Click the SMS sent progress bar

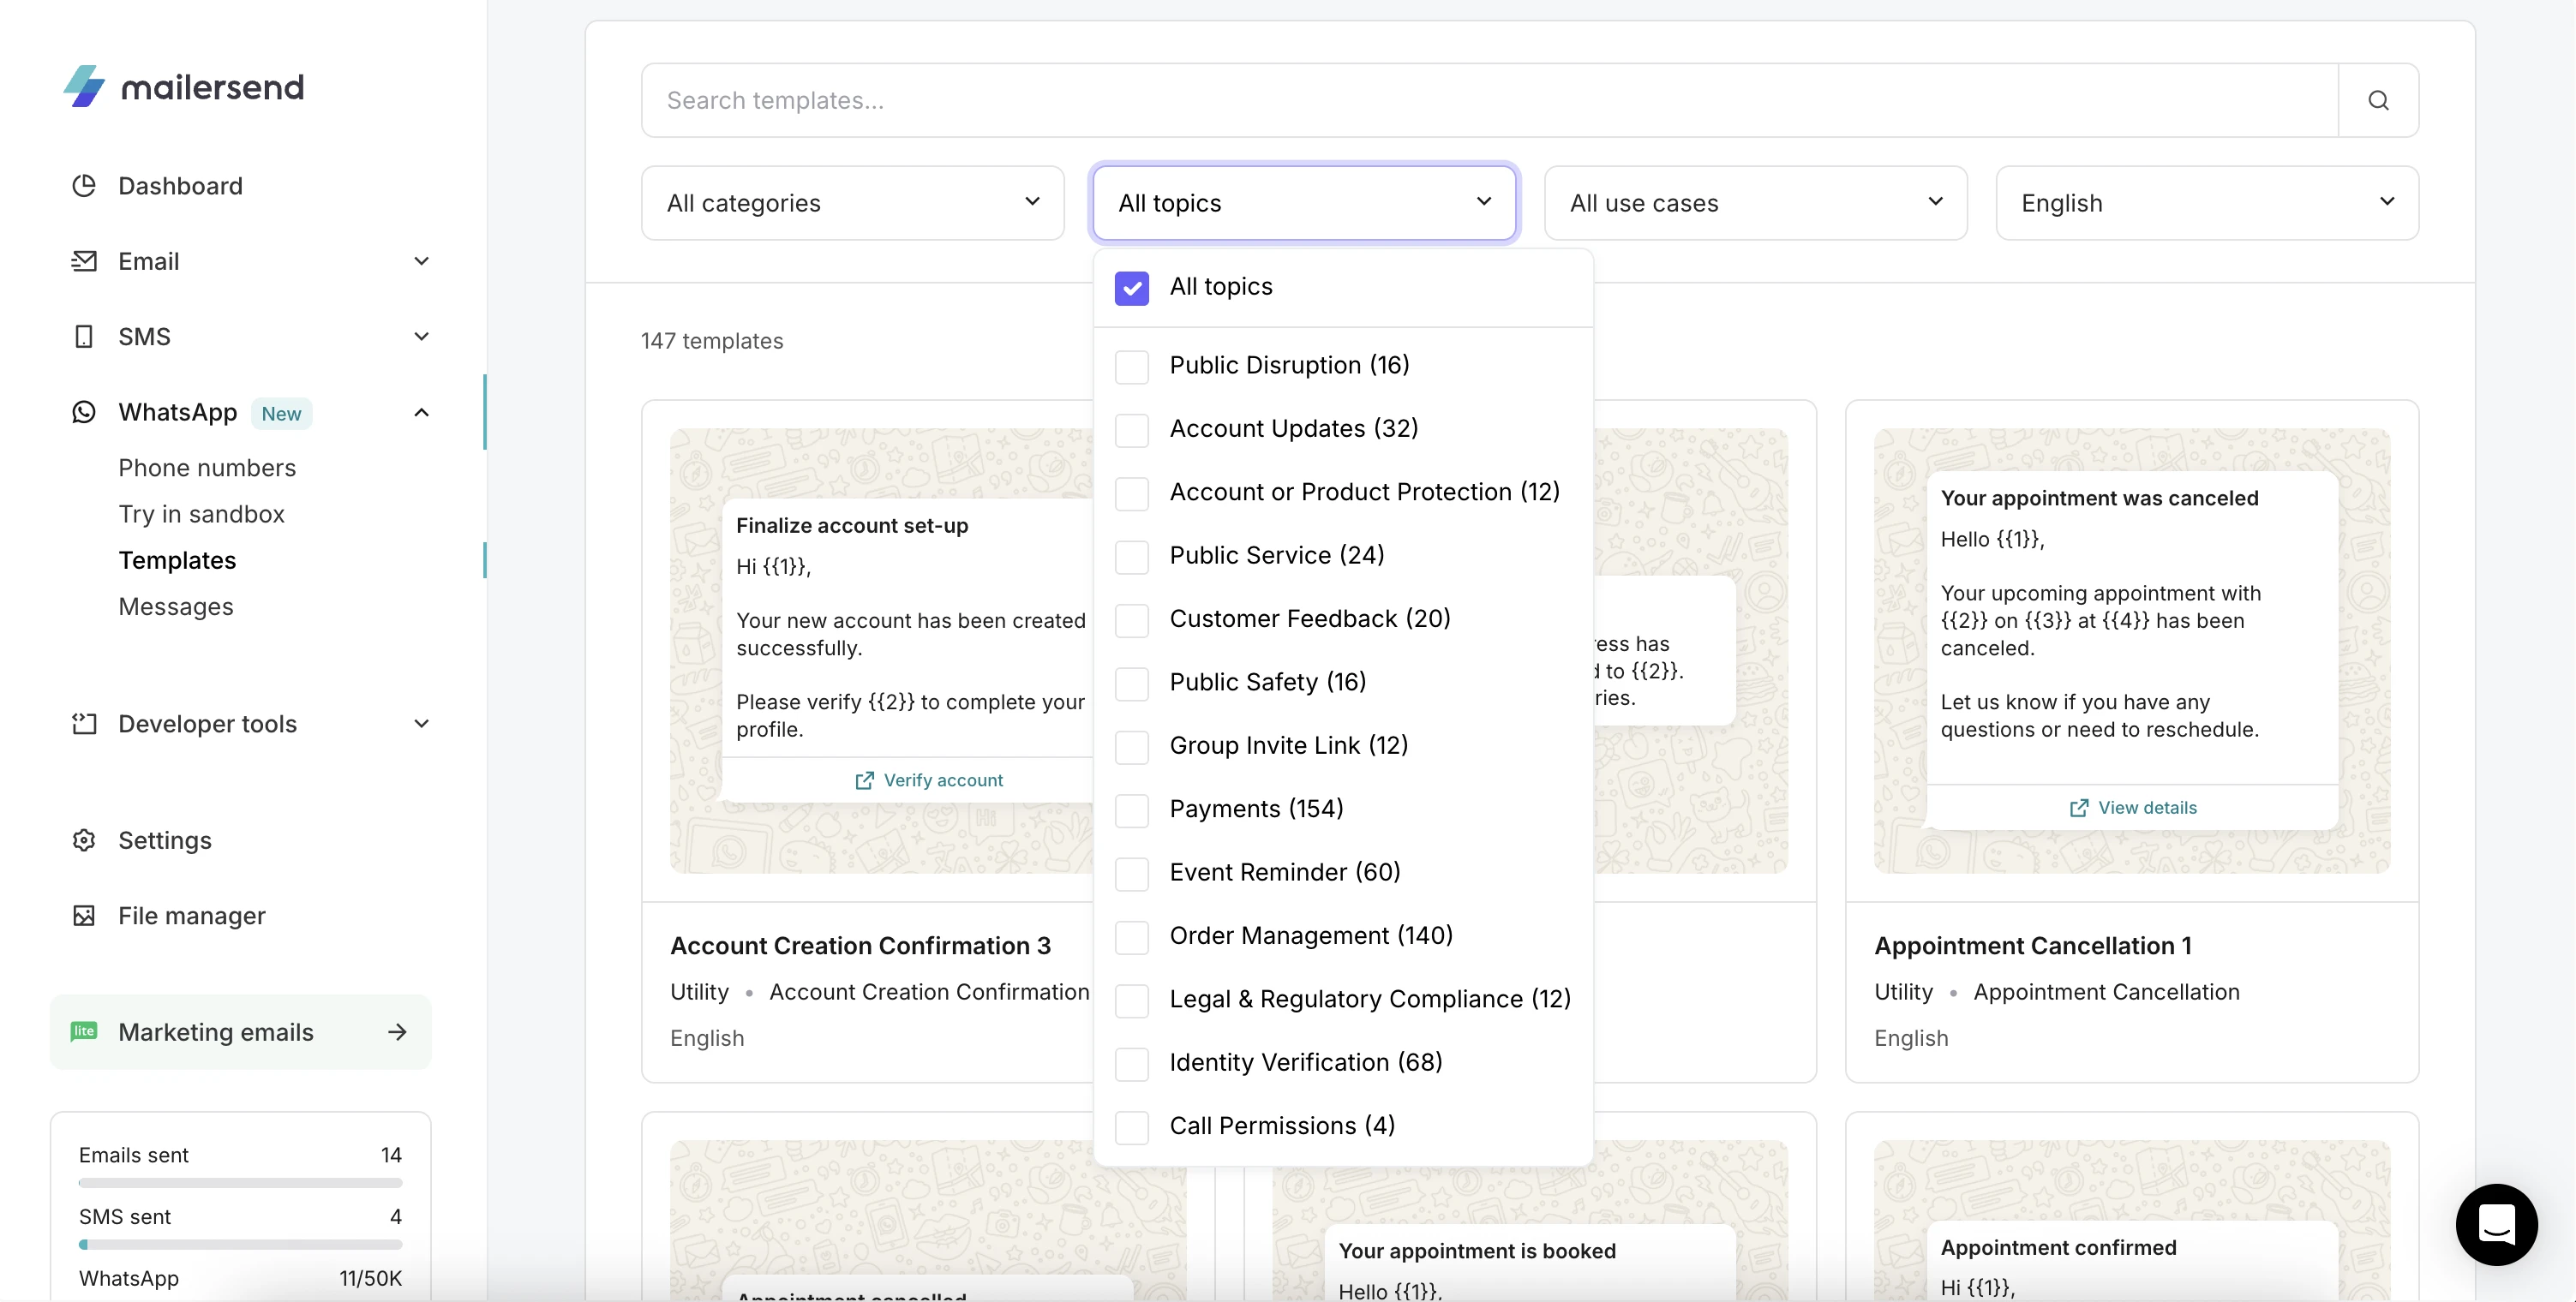240,1245
